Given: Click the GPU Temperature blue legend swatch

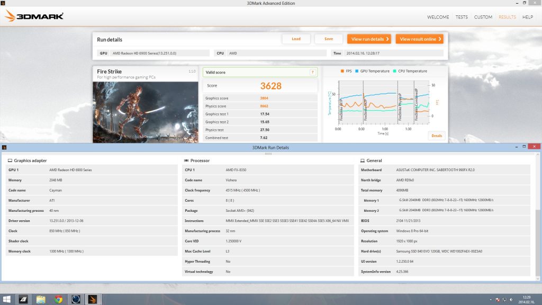Looking at the screenshot, I should (x=357, y=71).
